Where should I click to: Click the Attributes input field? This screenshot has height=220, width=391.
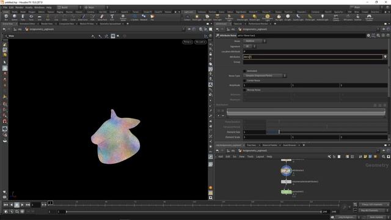[313, 57]
